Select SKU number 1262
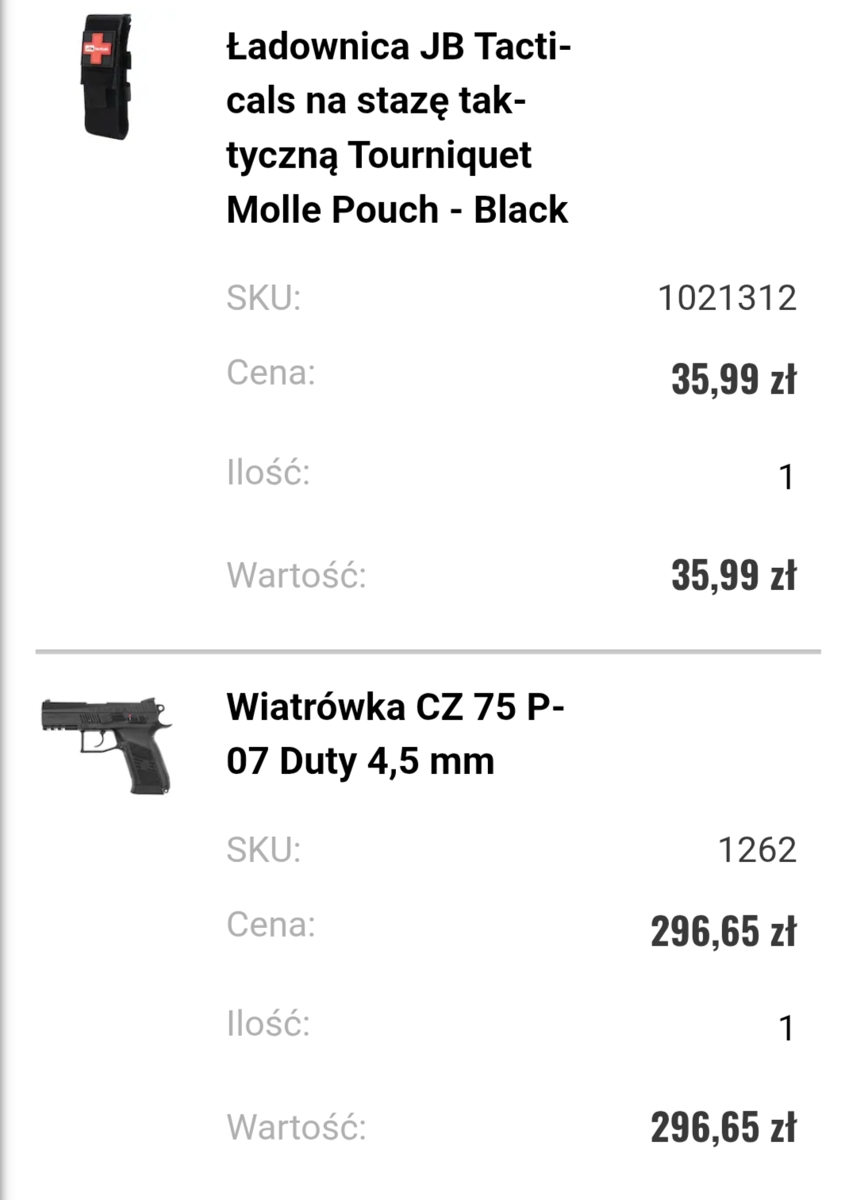Image resolution: width=857 pixels, height=1200 pixels. click(x=757, y=850)
